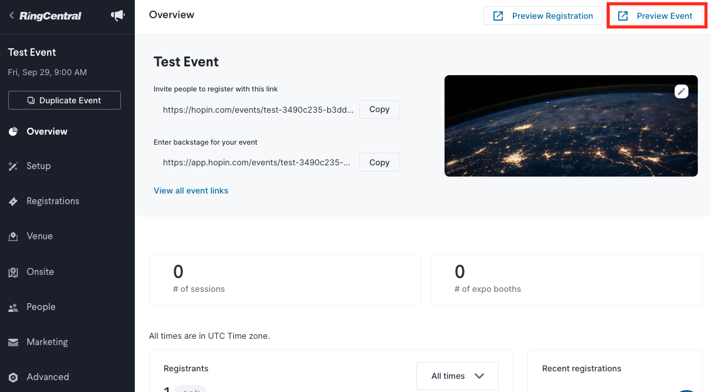Click the number of expo booths card

point(566,280)
